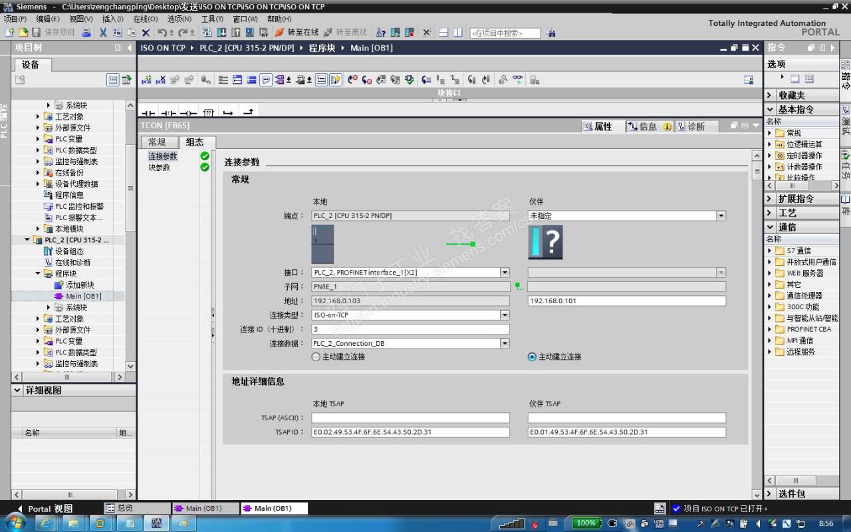Open the 任务 vertical side tab
The image size is (851, 532).
(x=846, y=165)
